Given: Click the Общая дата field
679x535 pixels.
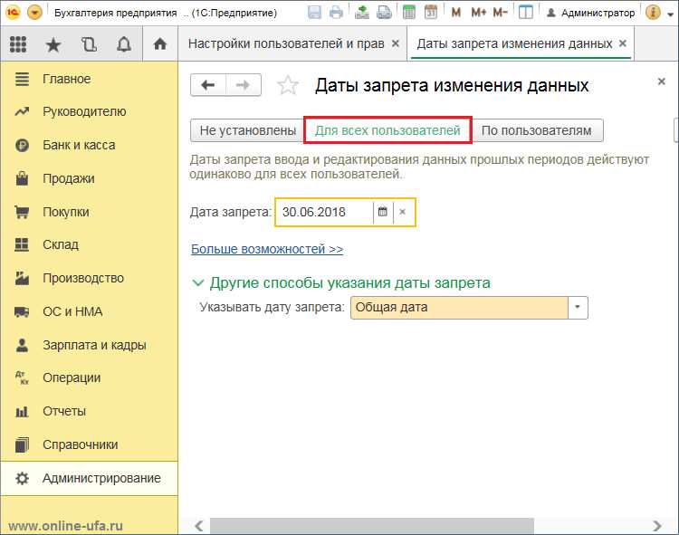Looking at the screenshot, I should coord(459,308).
